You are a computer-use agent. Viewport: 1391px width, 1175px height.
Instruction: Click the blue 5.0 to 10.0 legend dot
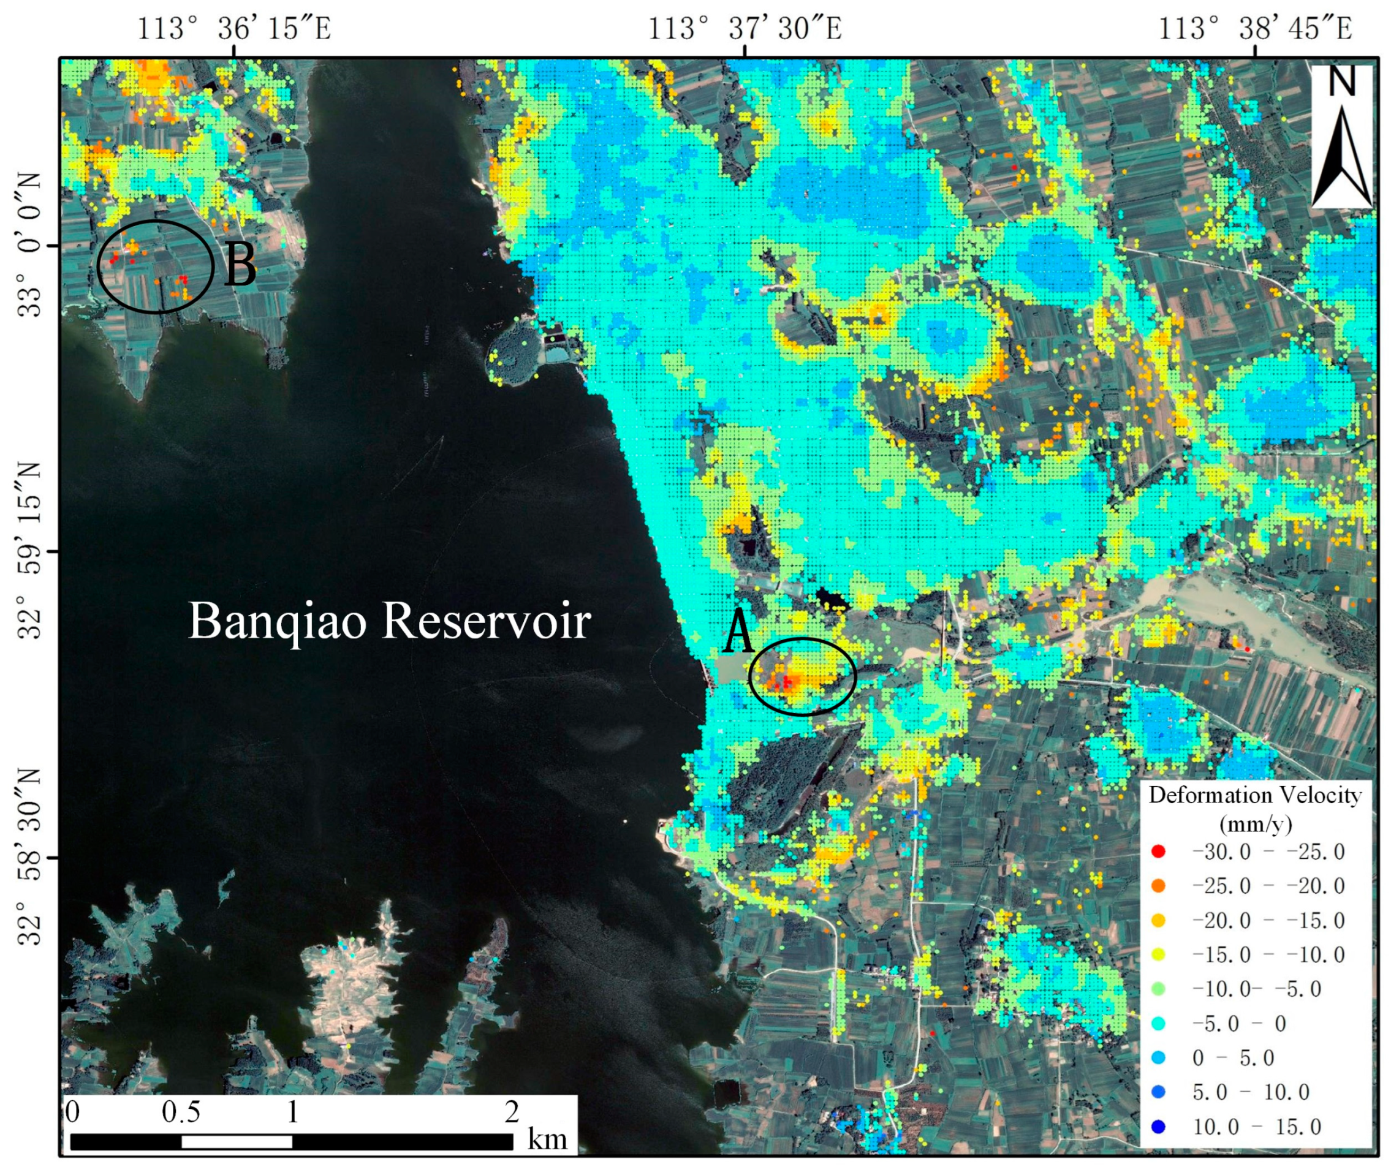point(1159,1092)
